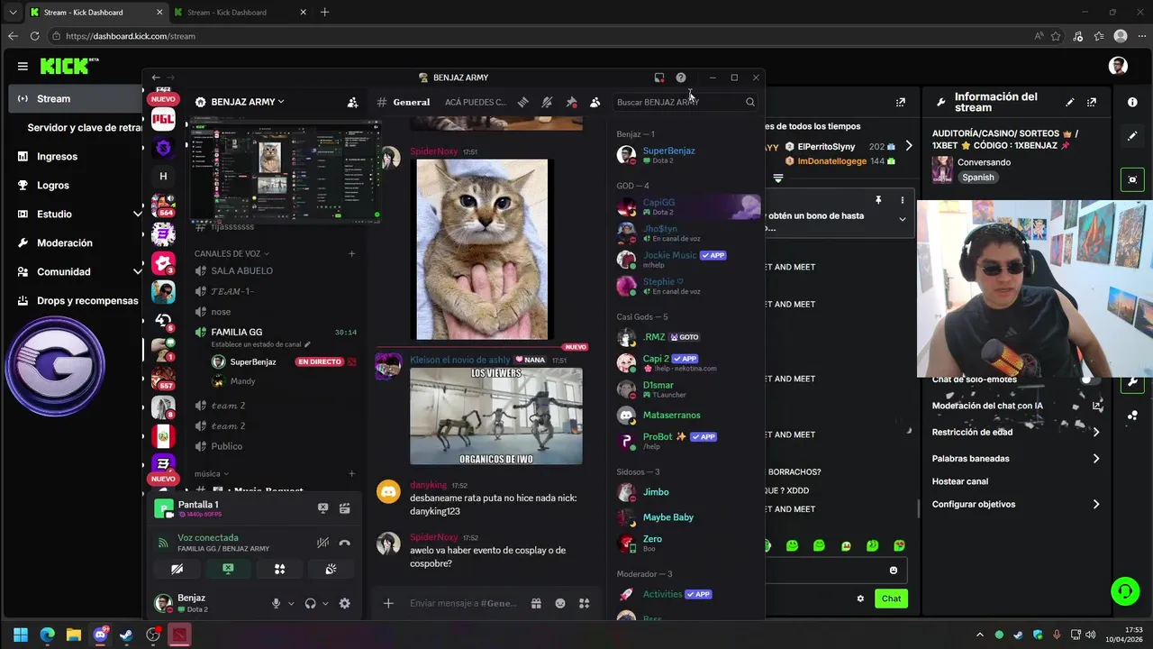
Task: Click the Buscar BENJAZ ARMY search box
Action: (x=685, y=102)
